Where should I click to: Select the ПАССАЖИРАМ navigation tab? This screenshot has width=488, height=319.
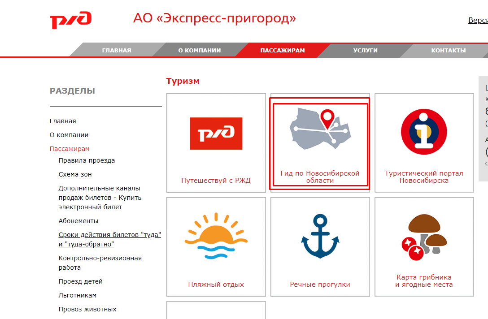tap(283, 50)
